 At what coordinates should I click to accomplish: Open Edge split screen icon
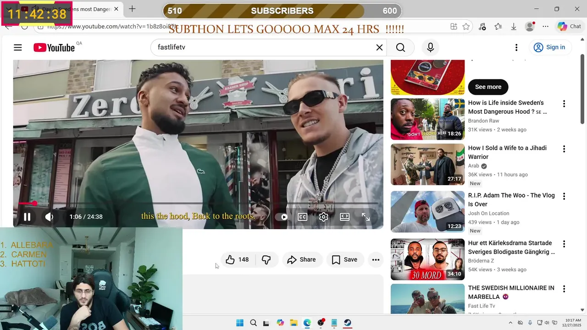point(454,27)
